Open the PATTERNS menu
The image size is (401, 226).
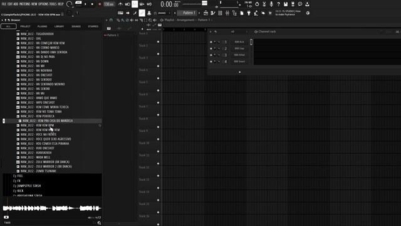click(x=24, y=4)
